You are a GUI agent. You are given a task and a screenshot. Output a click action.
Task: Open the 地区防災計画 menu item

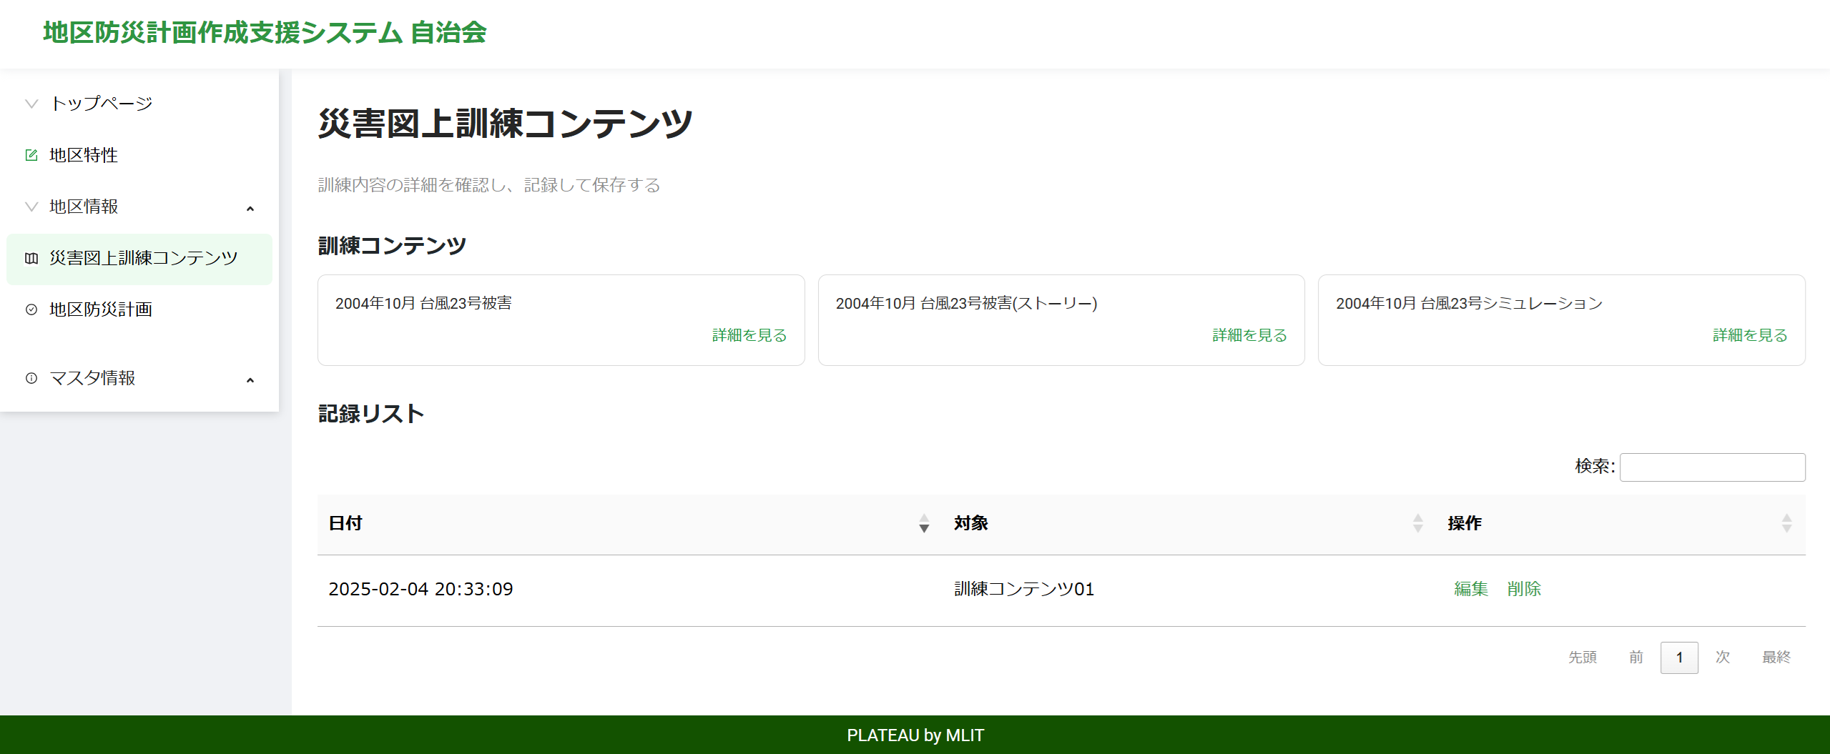tap(101, 309)
